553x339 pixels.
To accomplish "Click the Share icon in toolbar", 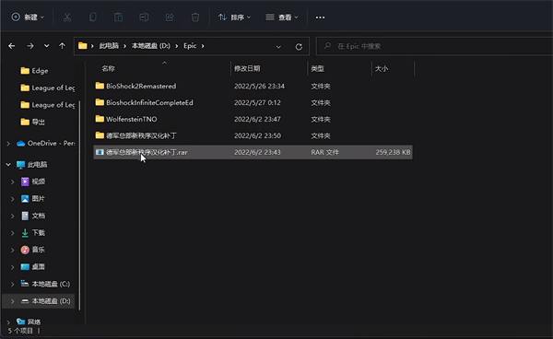I will [x=170, y=17].
